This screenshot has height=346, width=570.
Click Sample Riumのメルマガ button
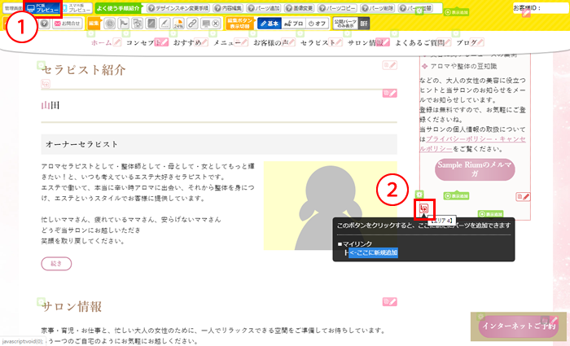[x=475, y=169]
